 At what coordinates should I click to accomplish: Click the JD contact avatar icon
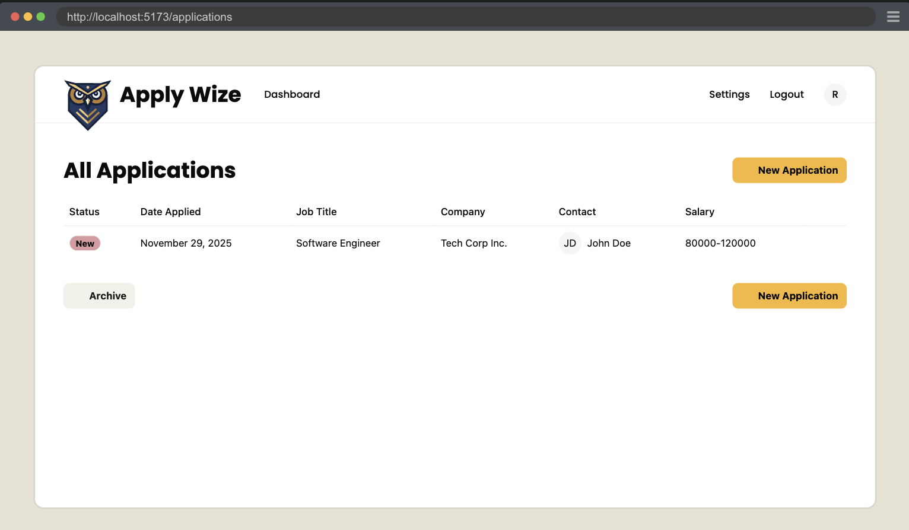pyautogui.click(x=570, y=243)
